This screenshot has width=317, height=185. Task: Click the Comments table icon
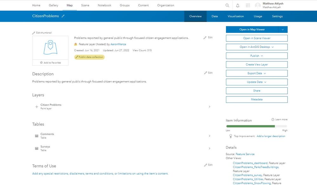[36, 136]
